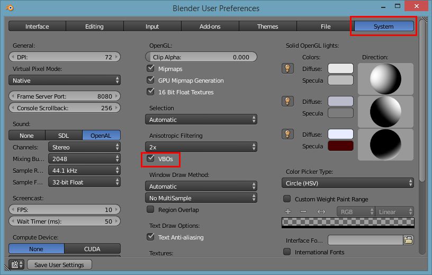Switch to the Interface tab

tap(37, 26)
